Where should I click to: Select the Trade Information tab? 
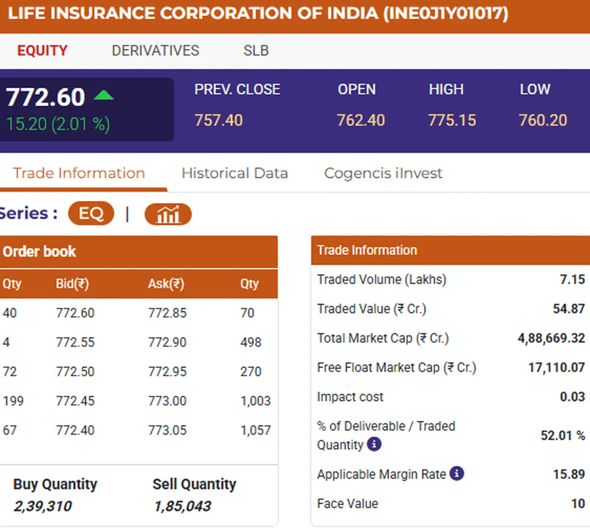point(79,173)
